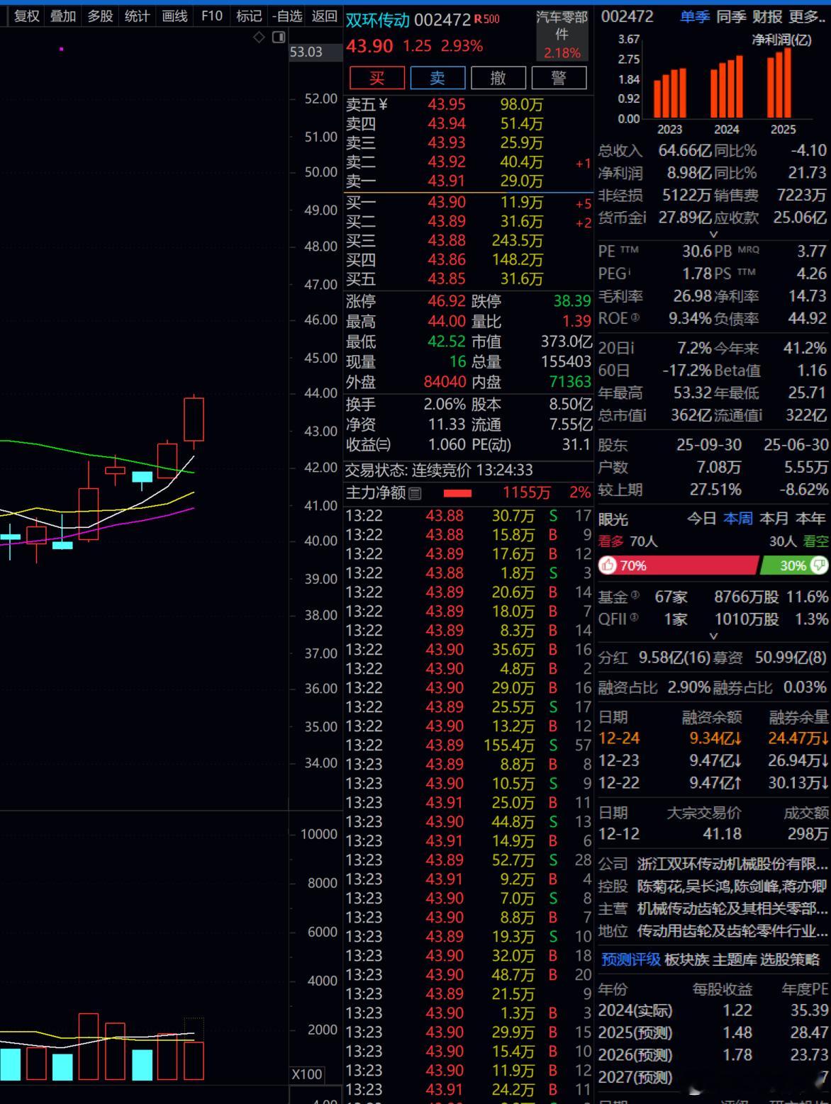The width and height of the screenshot is (831, 1104).
Task: Click the red 买 buy button
Action: point(377,78)
